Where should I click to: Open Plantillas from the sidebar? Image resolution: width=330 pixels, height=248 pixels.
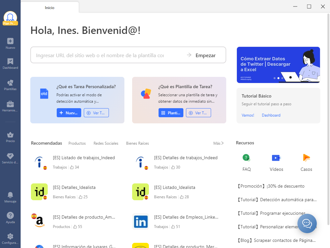pyautogui.click(x=10, y=85)
